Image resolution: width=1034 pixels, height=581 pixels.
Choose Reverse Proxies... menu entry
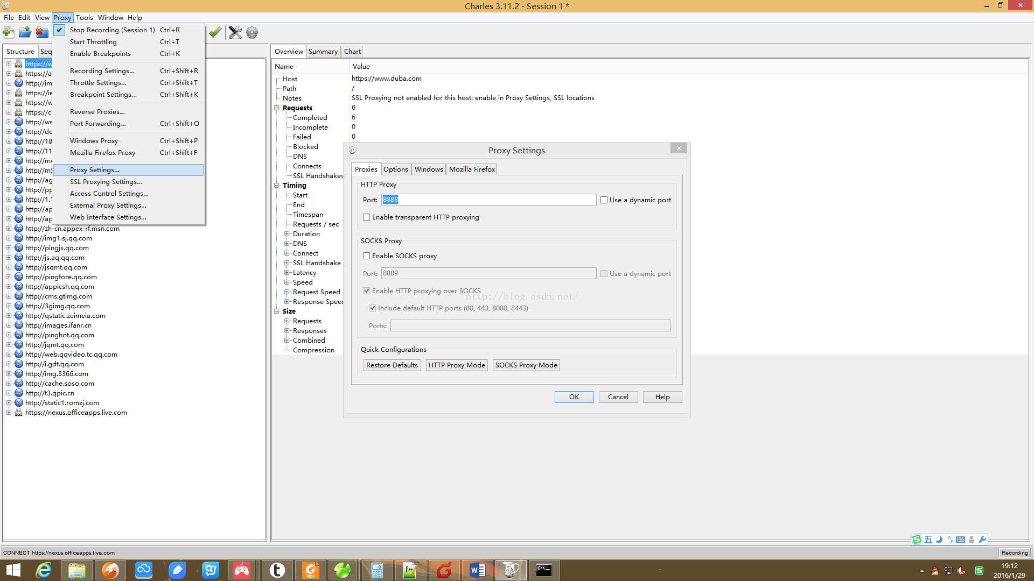129,112
